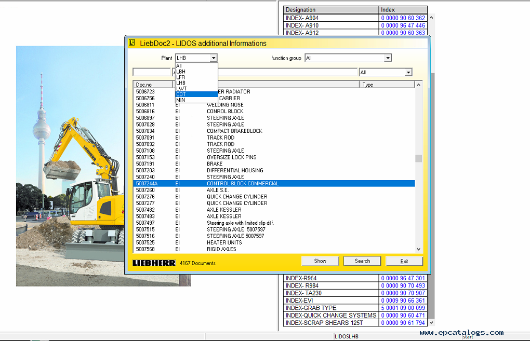
Task: Click the excavator photo thumbnail
Action: point(70,166)
